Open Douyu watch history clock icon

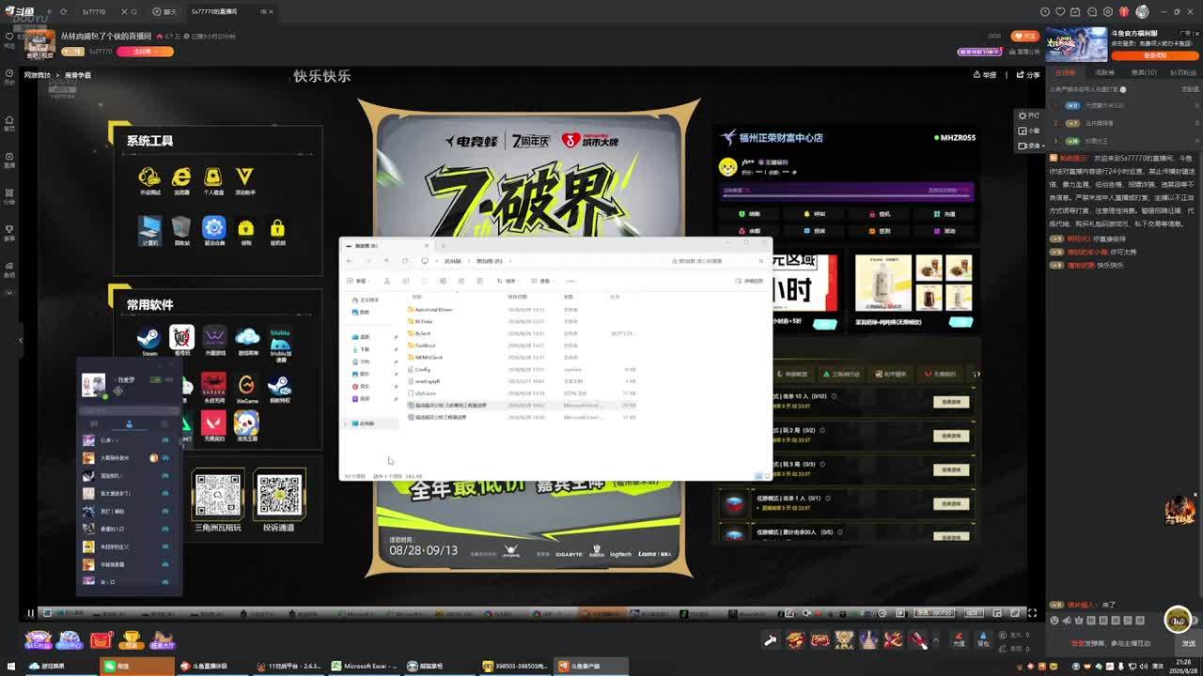click(1045, 11)
